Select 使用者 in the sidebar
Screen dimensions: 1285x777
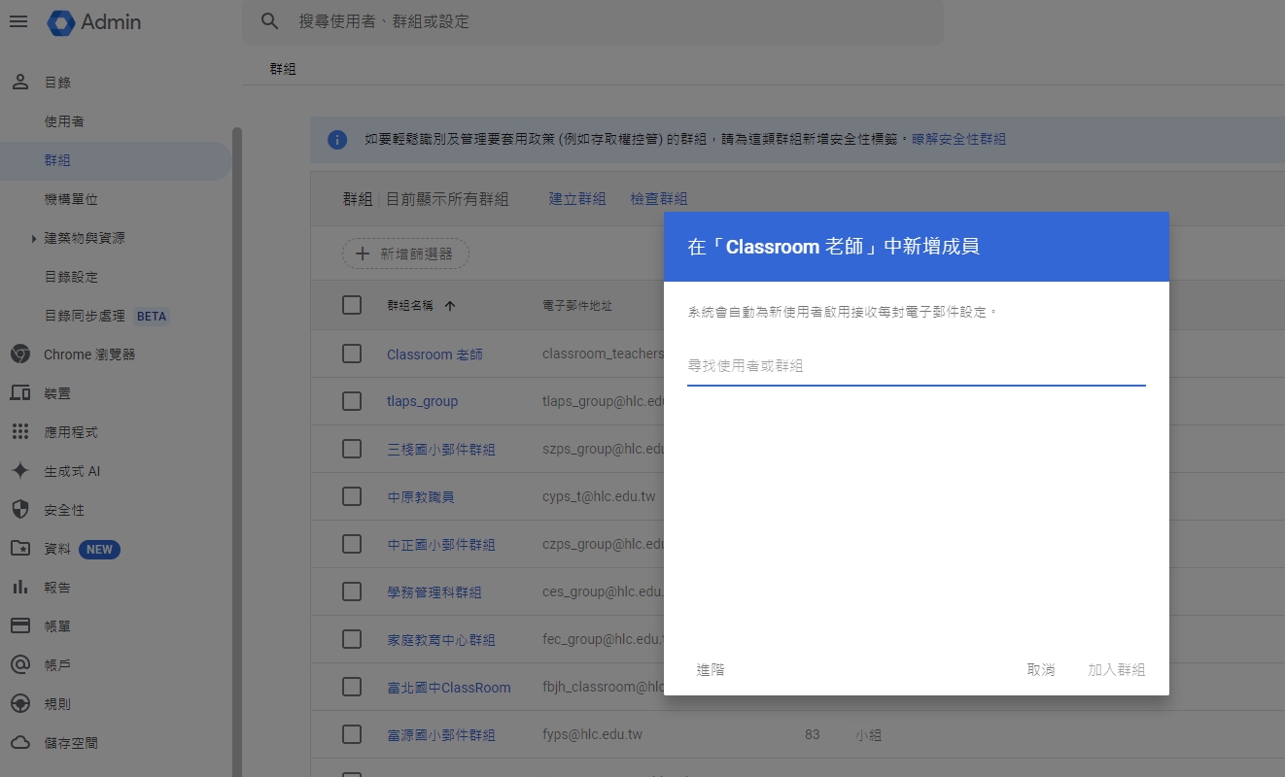point(64,121)
